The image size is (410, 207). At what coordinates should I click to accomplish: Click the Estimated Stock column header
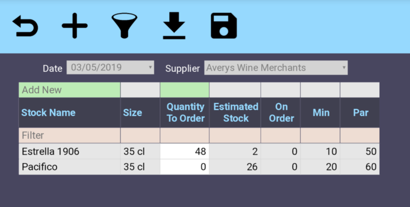tap(235, 113)
